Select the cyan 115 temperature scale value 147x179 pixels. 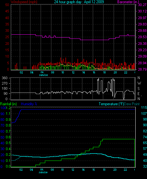pos(144,107)
